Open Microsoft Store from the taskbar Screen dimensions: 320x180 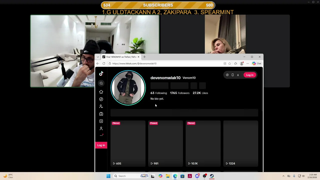pos(182,176)
